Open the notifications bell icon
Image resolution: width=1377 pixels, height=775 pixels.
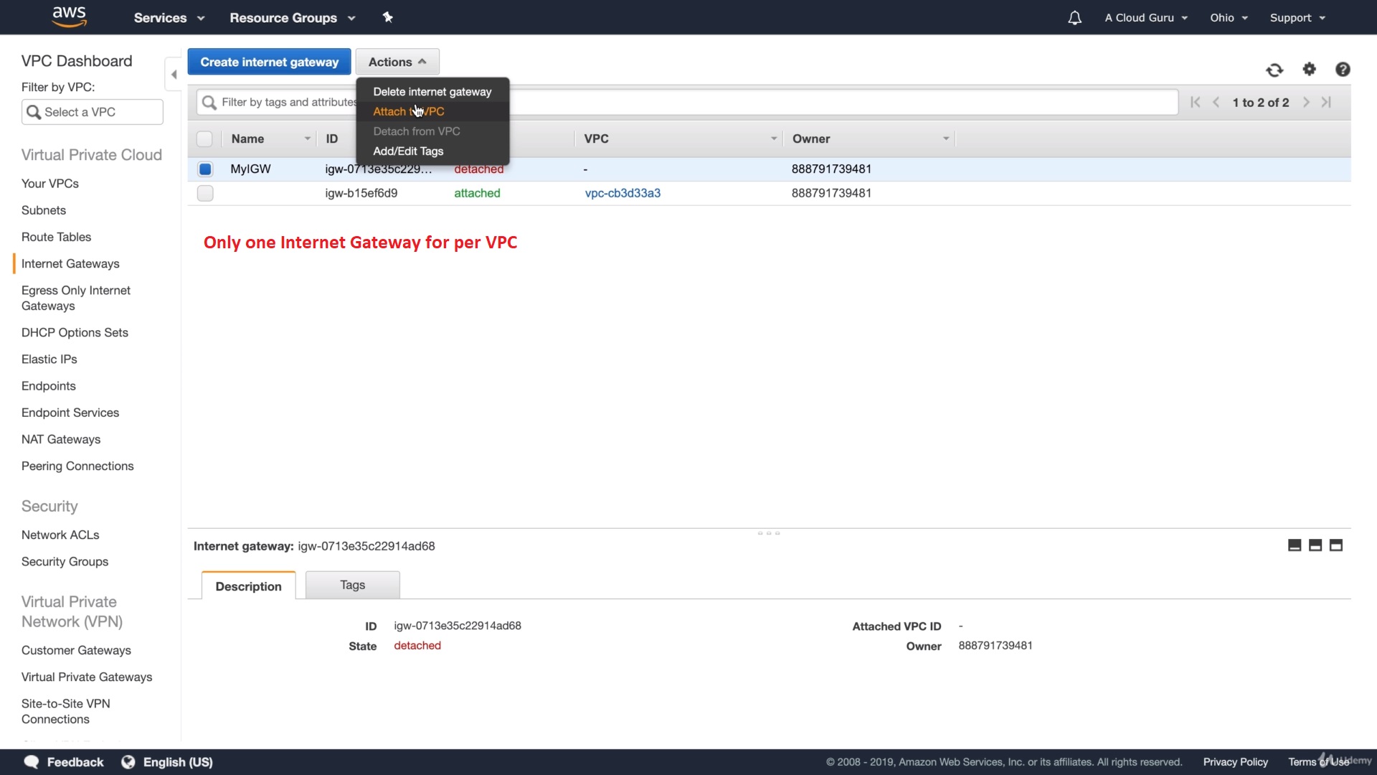pos(1074,18)
